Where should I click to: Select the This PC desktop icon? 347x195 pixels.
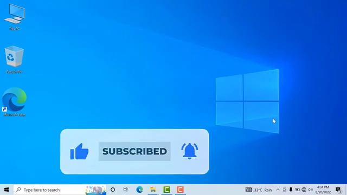(x=15, y=17)
